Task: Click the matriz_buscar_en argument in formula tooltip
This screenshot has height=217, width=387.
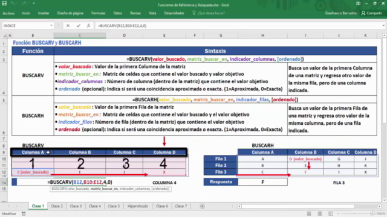Action: (105, 189)
